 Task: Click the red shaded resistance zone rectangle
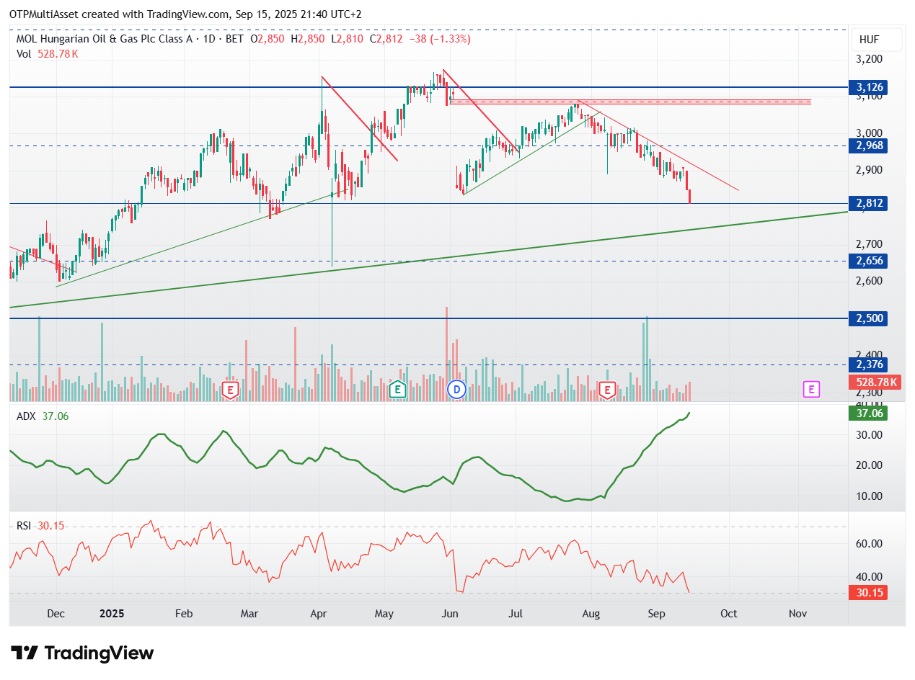[x=629, y=102]
